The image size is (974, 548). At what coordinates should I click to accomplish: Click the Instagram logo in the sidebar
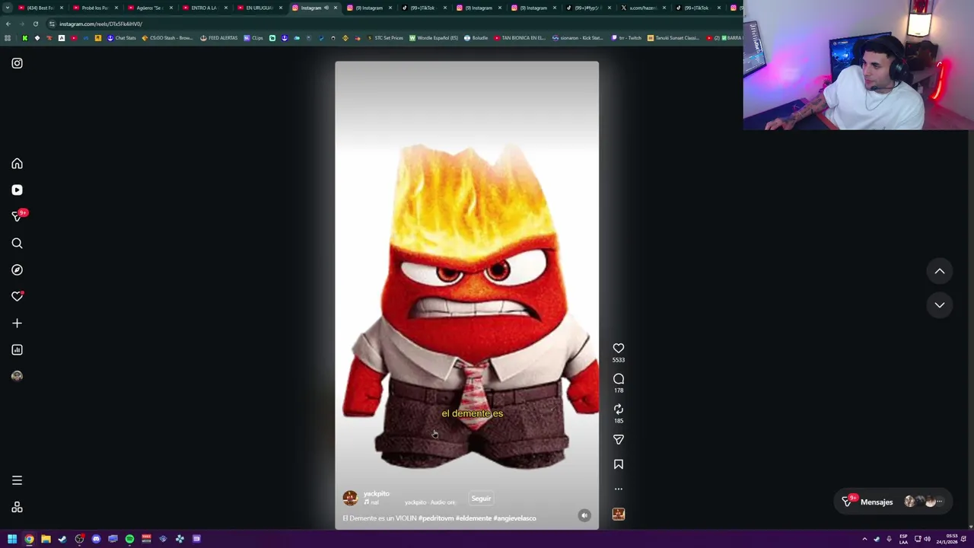pyautogui.click(x=17, y=63)
